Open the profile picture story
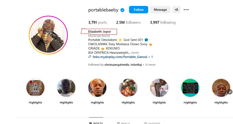 tap(48, 35)
